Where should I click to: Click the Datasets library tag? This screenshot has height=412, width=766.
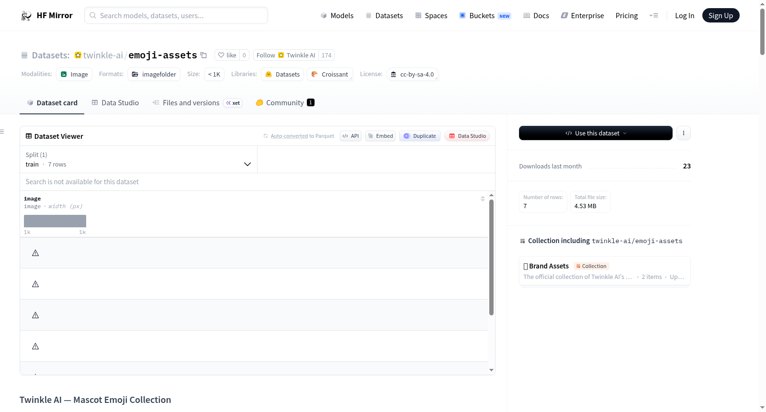coord(282,74)
